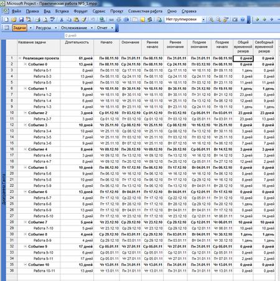Run the Spelling check icon
Image resolution: width=280 pixels, height=281 pixels.
52,19
